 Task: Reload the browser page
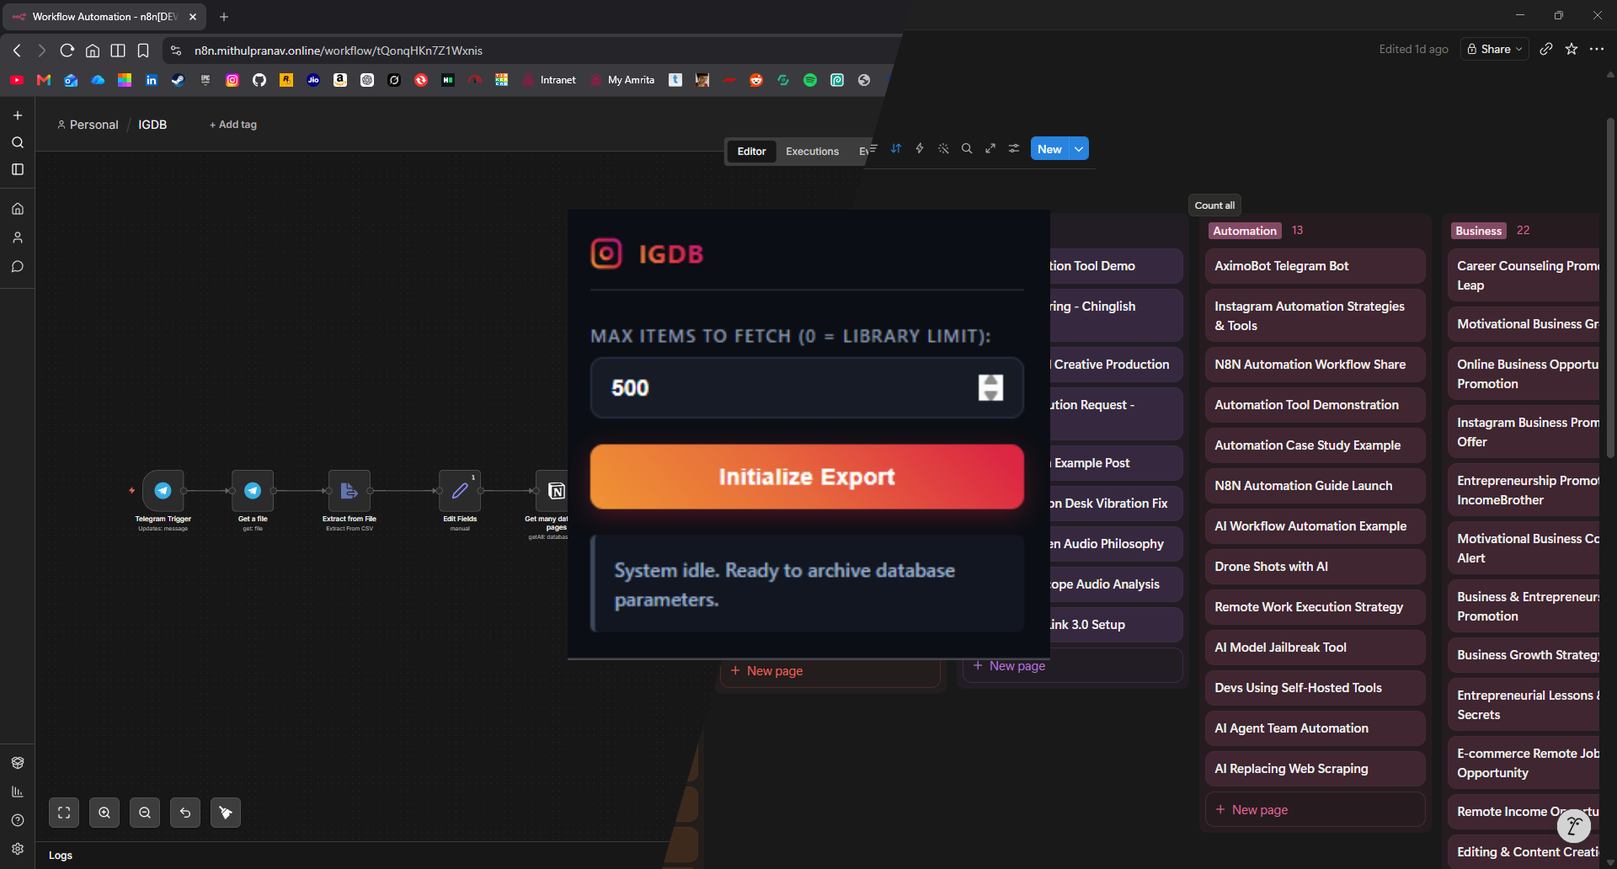pos(67,51)
